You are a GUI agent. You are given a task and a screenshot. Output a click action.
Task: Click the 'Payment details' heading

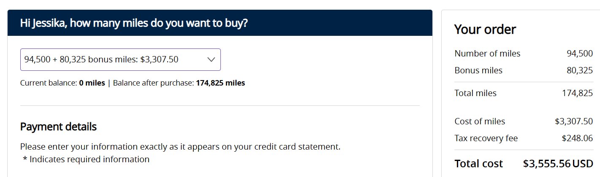(58, 126)
